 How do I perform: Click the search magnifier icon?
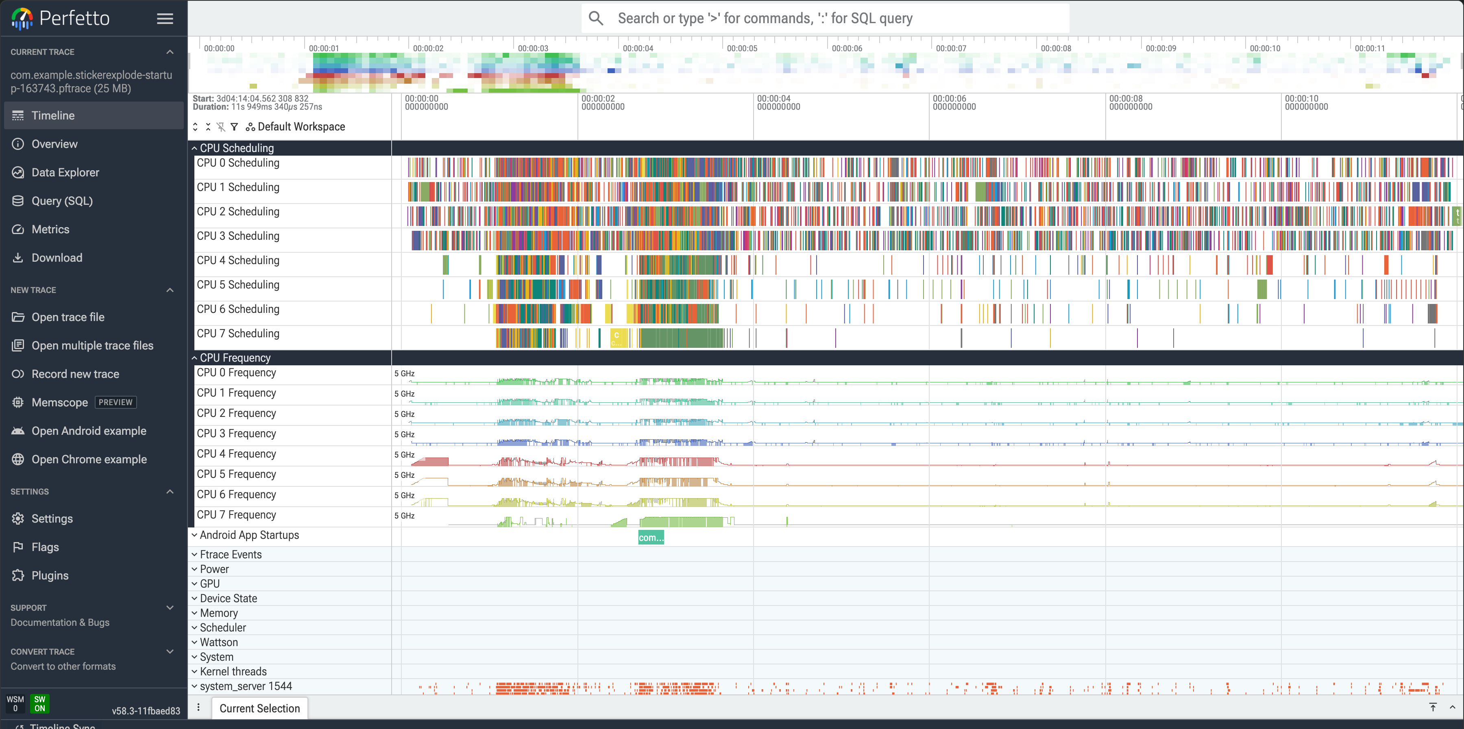click(x=596, y=18)
